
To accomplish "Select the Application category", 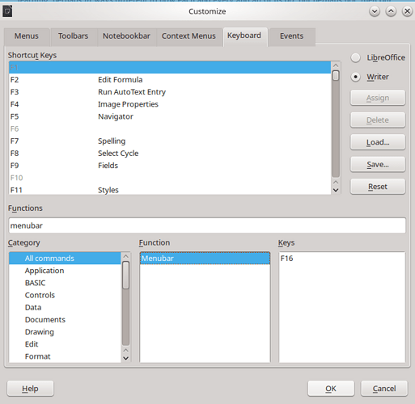I will point(65,271).
